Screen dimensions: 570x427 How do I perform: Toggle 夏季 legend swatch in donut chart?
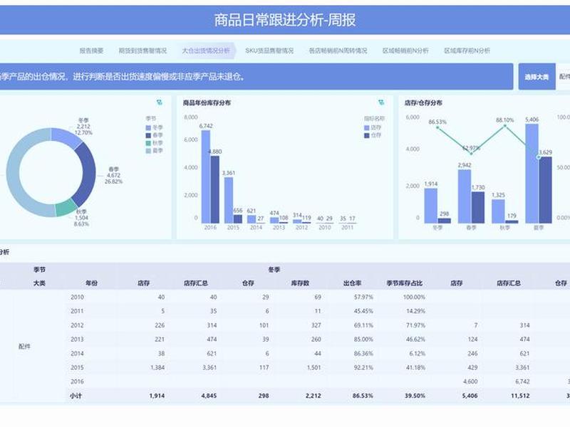point(148,151)
